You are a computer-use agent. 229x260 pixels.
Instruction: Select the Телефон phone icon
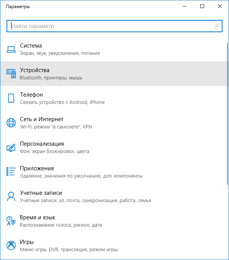[11, 98]
